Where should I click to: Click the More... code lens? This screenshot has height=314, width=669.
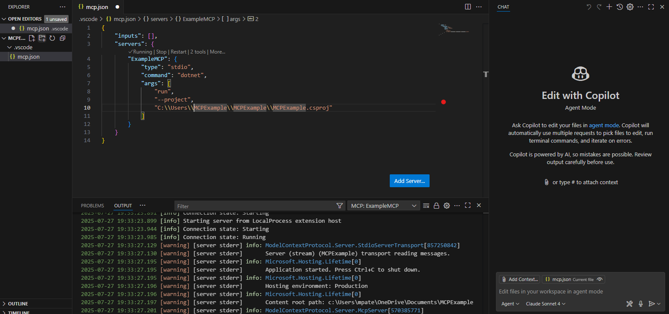218,52
